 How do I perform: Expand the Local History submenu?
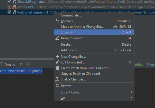[94, 92]
